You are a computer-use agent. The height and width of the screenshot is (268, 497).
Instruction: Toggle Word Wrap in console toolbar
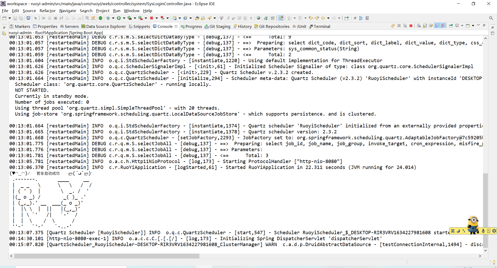431,26
